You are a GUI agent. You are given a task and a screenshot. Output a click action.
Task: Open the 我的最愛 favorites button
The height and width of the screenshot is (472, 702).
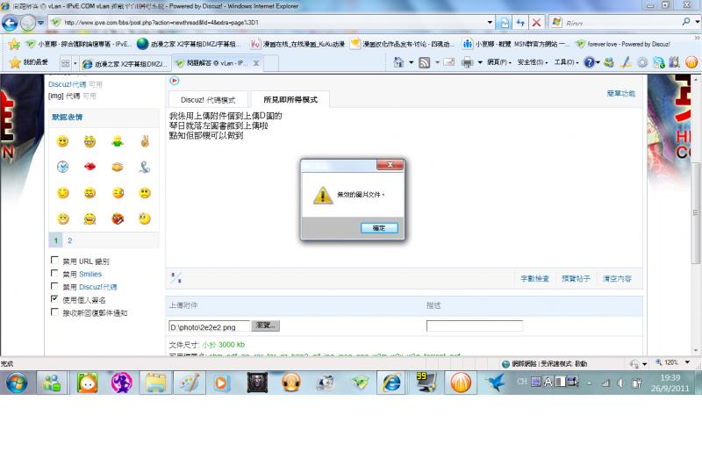[29, 62]
